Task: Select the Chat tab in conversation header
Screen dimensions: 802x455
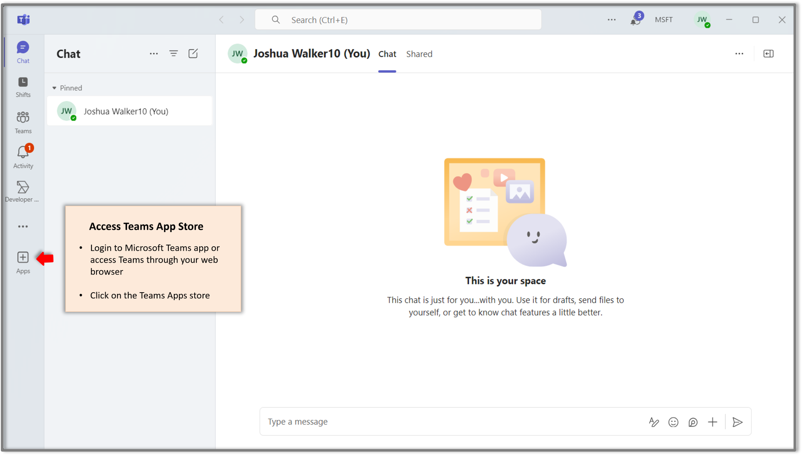Action: [387, 54]
